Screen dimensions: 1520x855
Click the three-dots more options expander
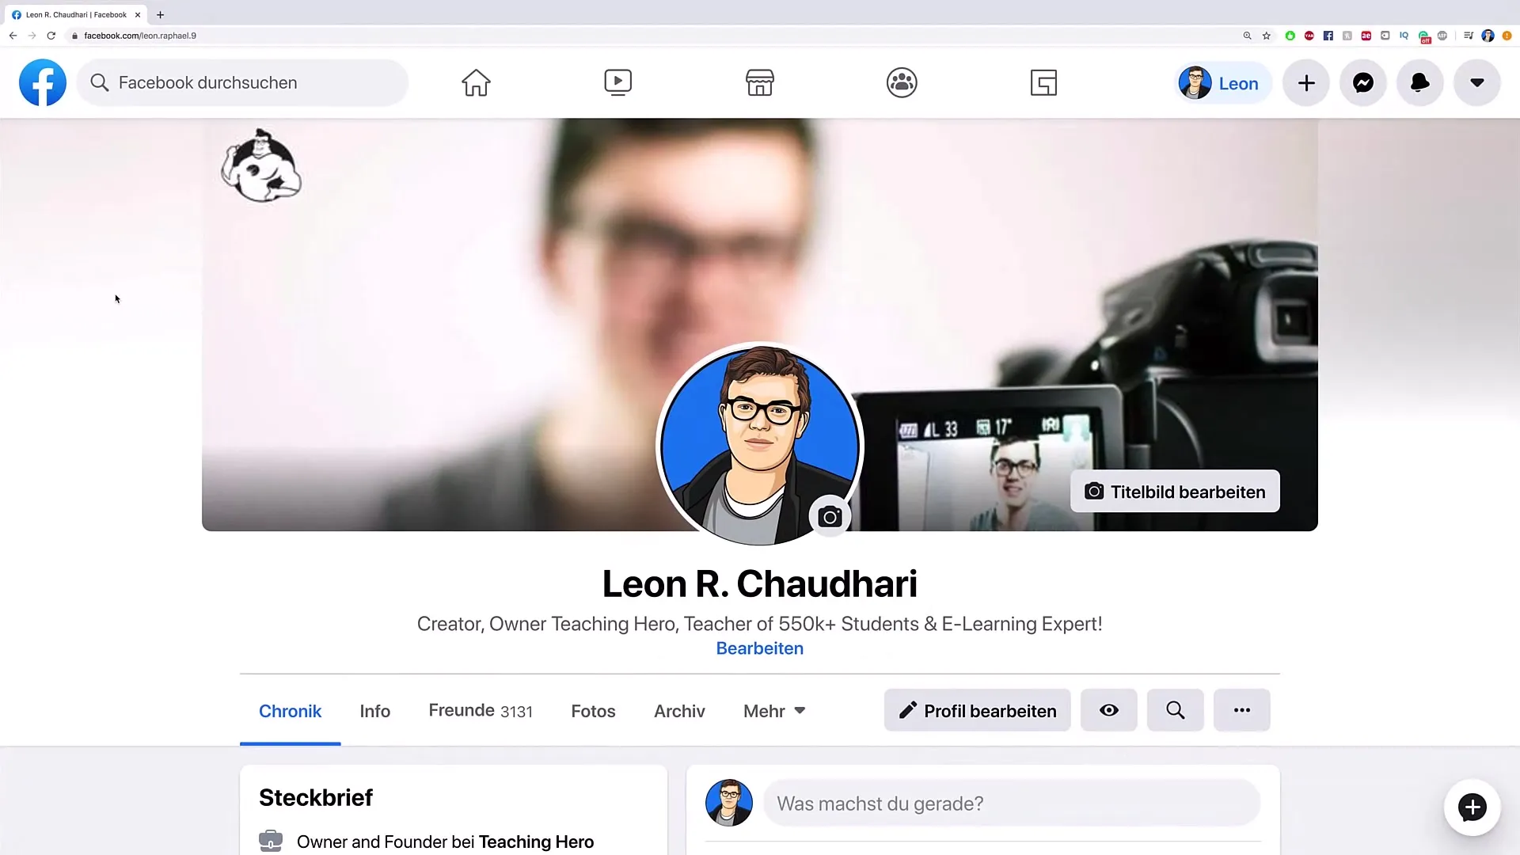tap(1241, 711)
